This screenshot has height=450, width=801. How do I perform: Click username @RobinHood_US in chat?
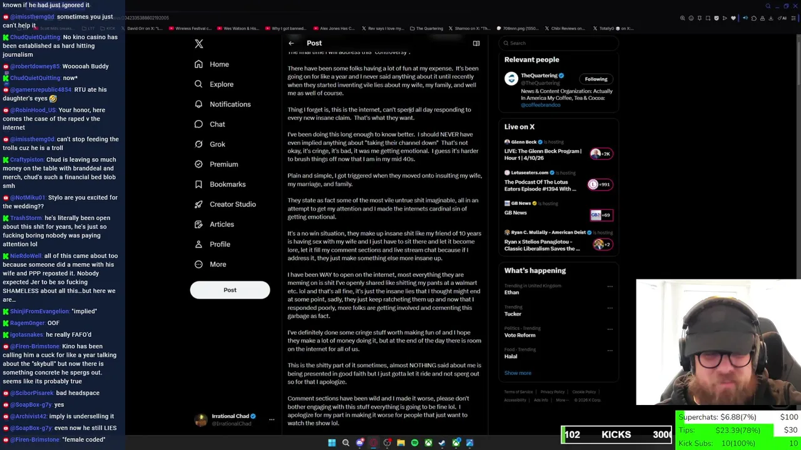tap(33, 110)
